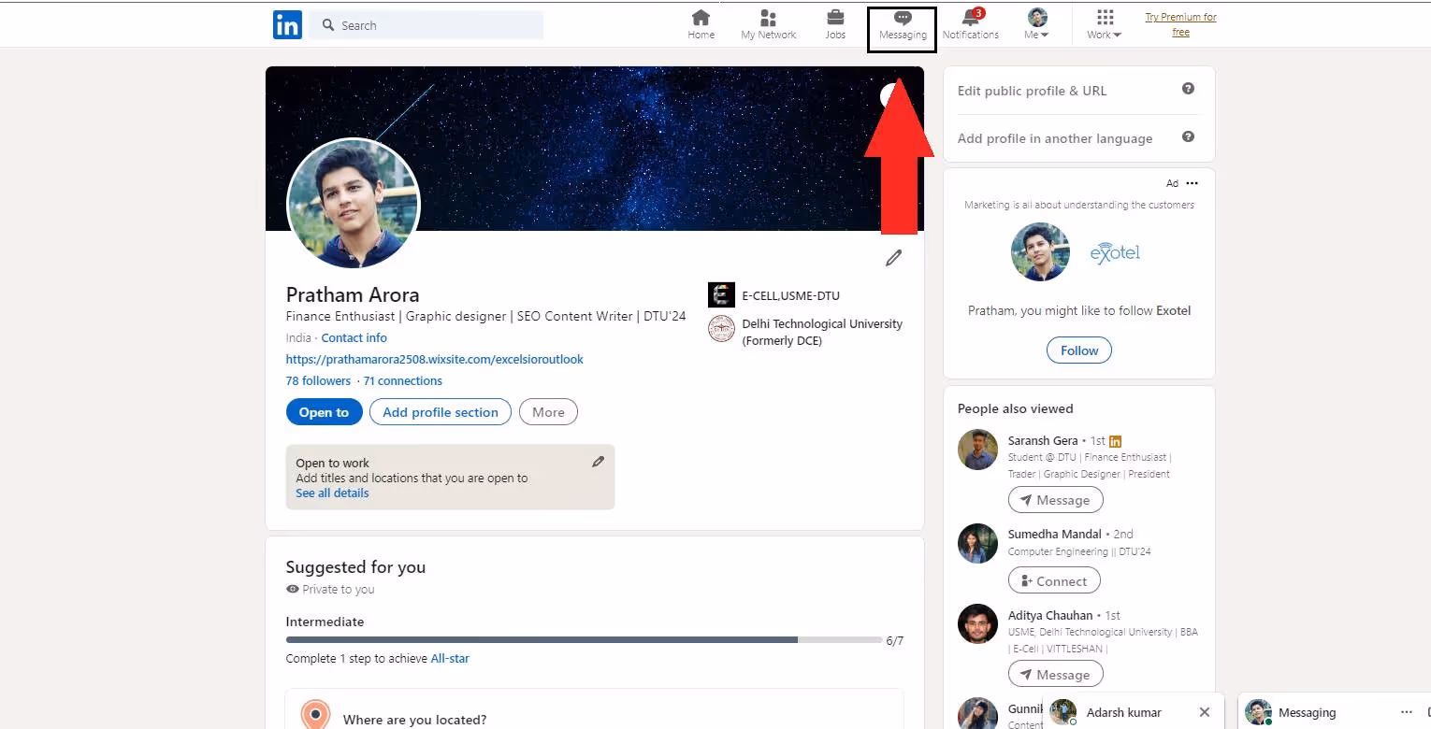Click the eye icon beside Private to you
The image size is (1431, 729).
pyautogui.click(x=293, y=589)
